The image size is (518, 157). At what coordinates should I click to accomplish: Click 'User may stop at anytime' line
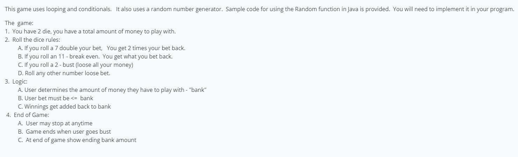[55, 123]
